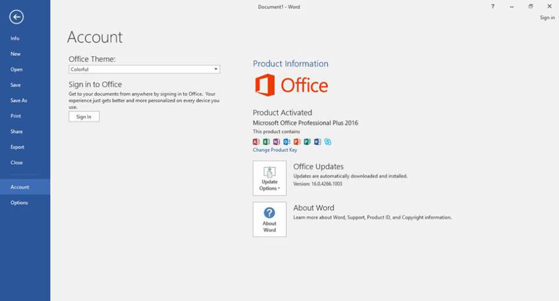
Task: Click the Change Product Key link
Action: pyautogui.click(x=275, y=150)
